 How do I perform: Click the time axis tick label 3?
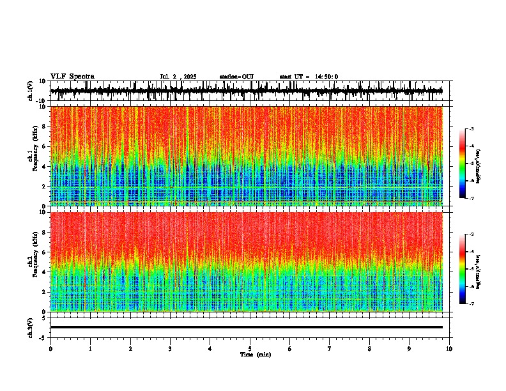point(170,349)
